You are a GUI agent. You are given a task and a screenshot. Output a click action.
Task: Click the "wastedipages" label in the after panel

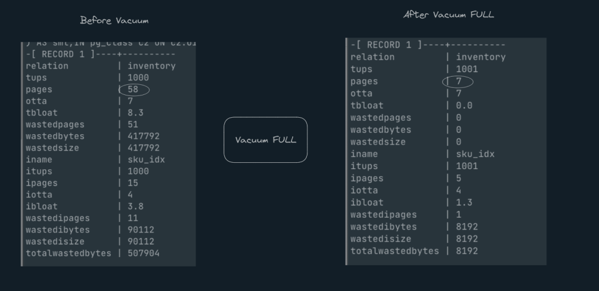click(384, 215)
